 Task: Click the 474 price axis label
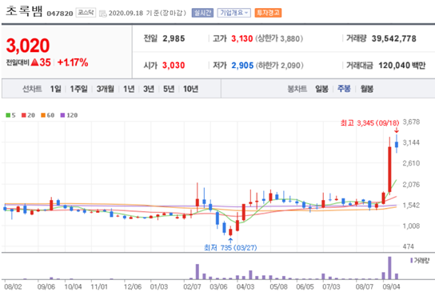[408, 246]
